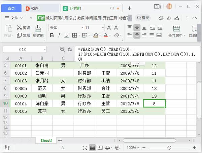Viewport: 202px width, 153px height.
Task: Open the Name Box dropdown arrow
Action: 45,49
